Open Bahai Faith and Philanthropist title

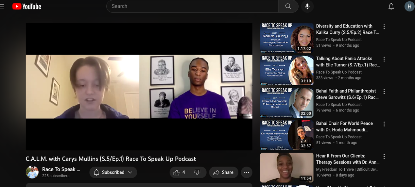(347, 94)
